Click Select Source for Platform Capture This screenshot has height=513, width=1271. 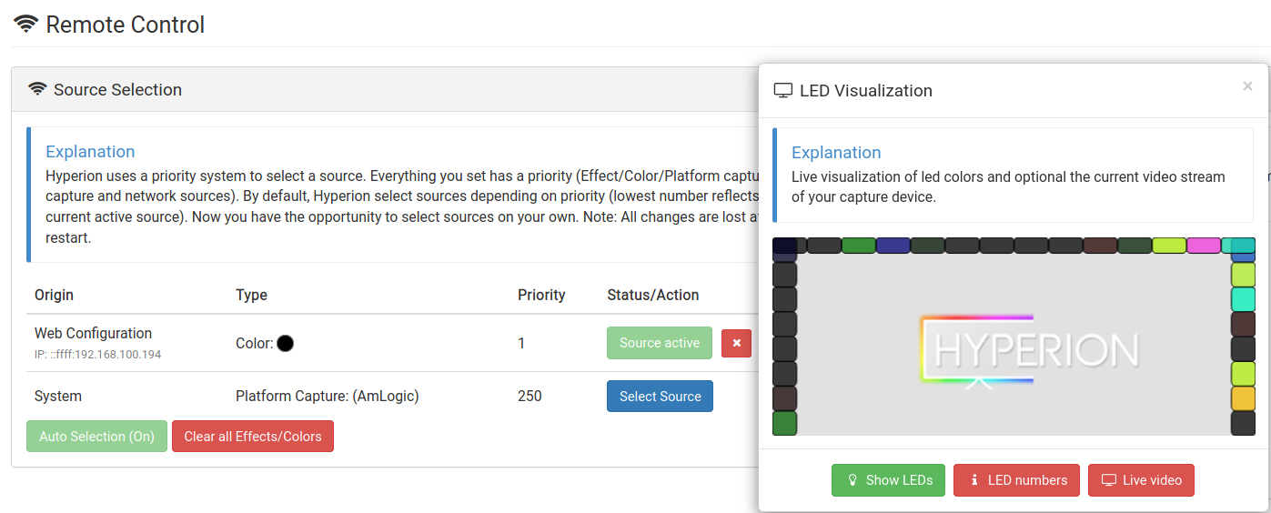pos(660,397)
